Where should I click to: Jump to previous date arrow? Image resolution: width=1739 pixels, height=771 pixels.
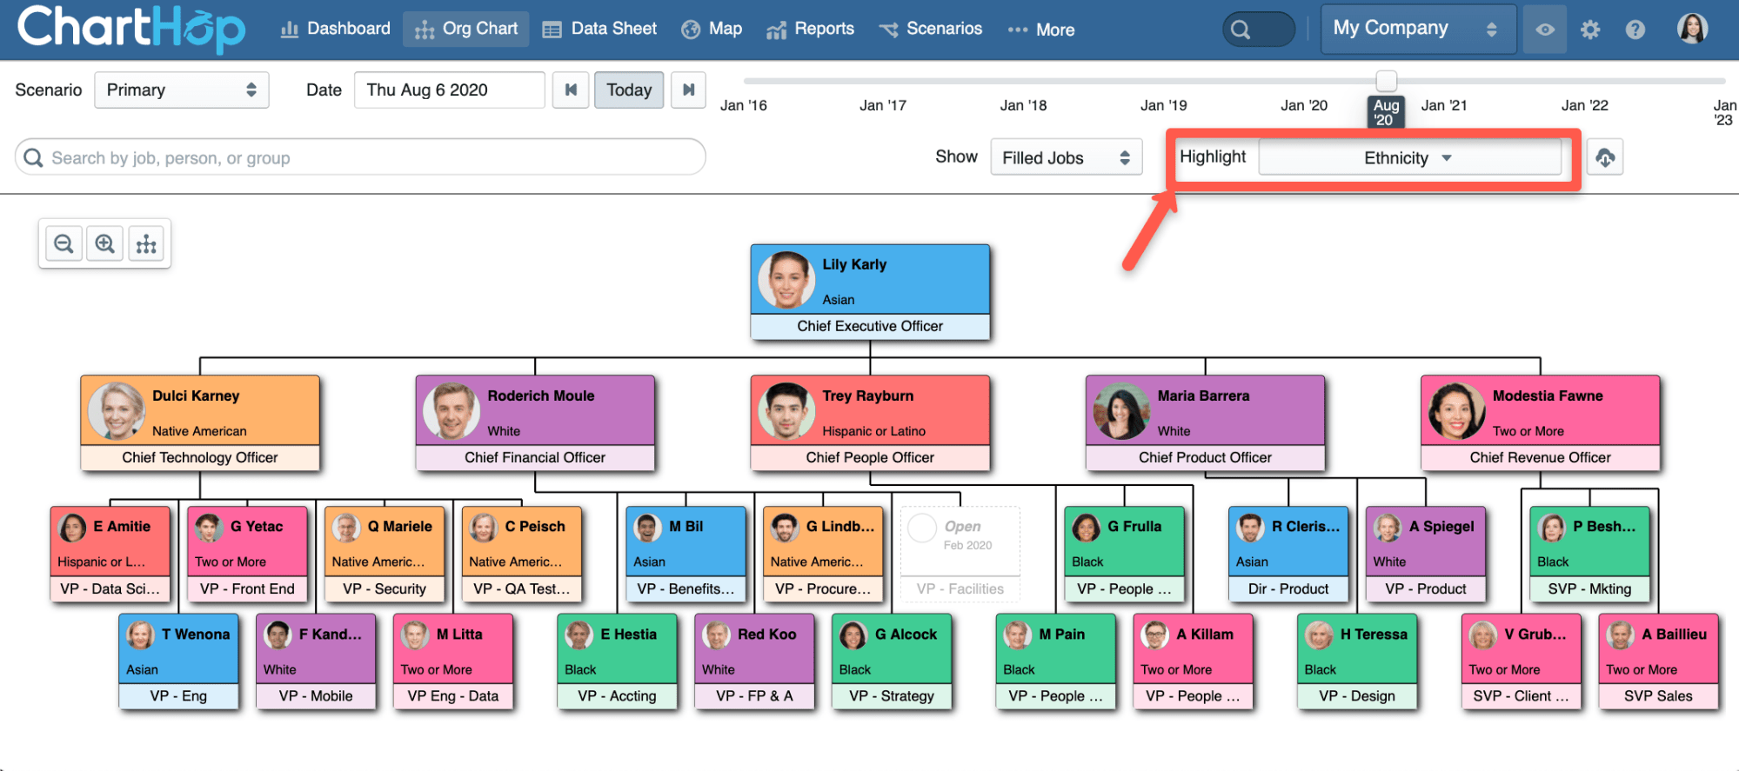[571, 90]
